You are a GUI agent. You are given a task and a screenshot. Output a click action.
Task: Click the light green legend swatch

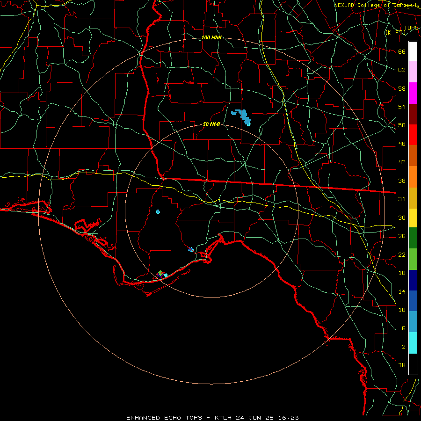[x=413, y=259]
